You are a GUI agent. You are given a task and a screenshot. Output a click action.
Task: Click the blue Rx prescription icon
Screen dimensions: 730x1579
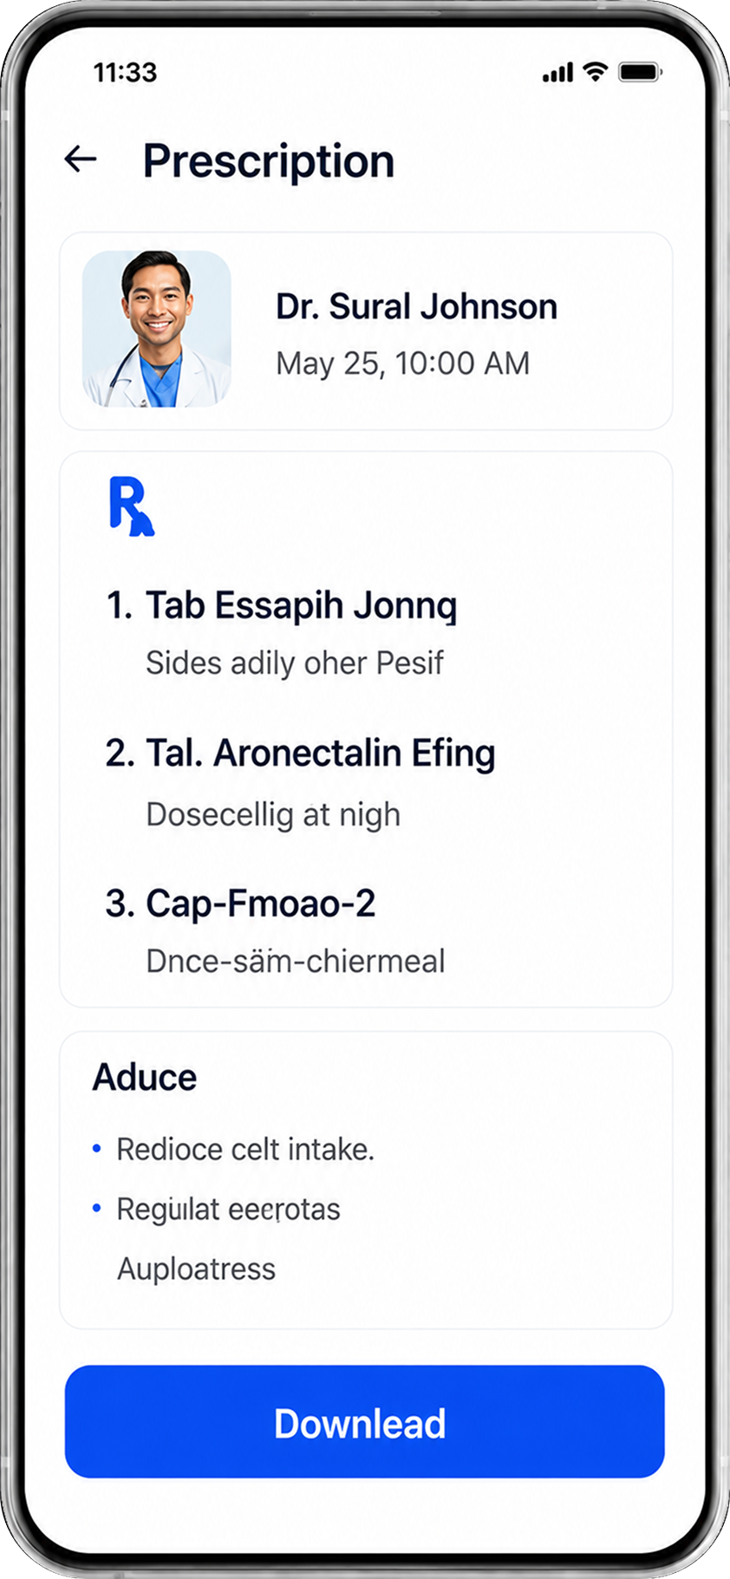tap(132, 506)
